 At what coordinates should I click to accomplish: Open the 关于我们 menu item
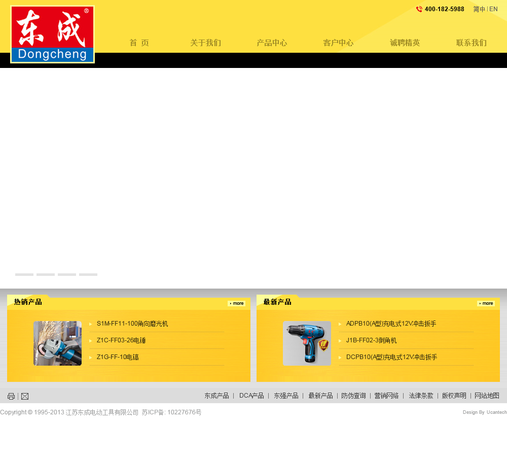click(x=206, y=43)
